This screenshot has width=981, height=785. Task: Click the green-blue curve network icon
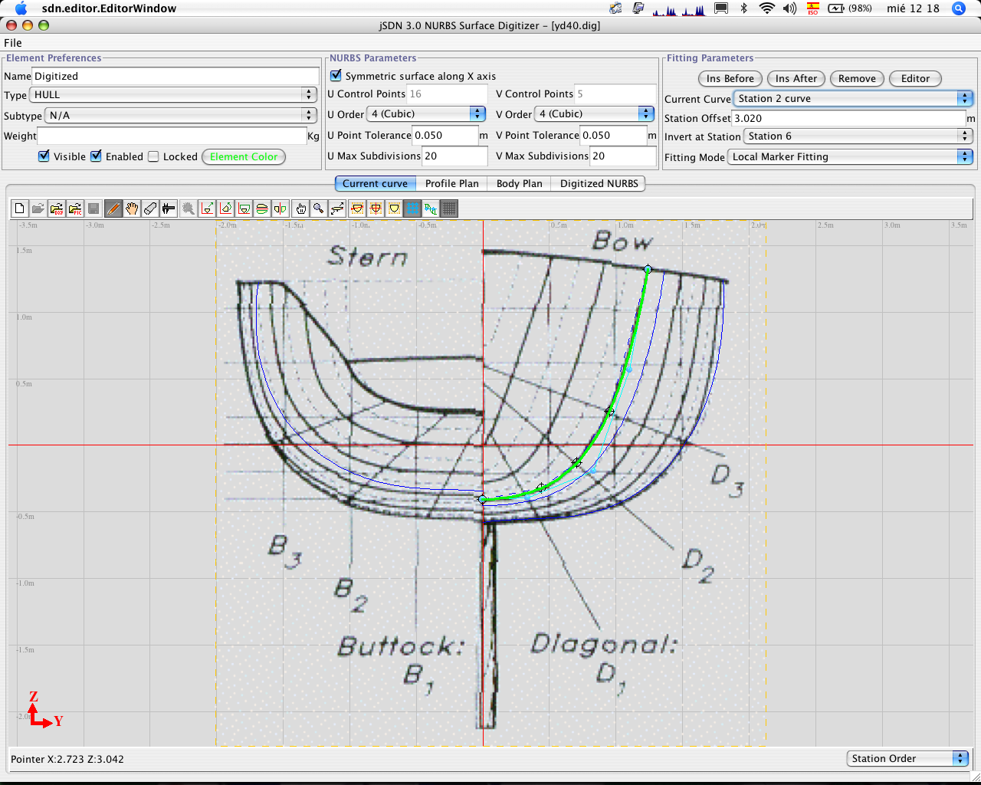(431, 209)
